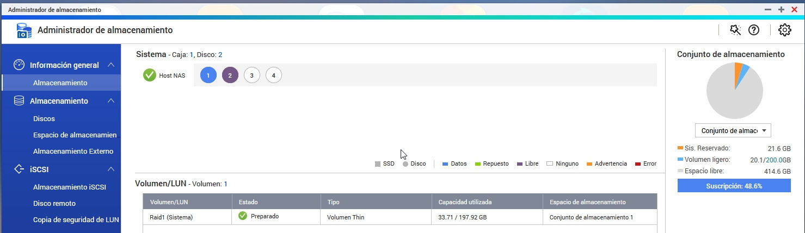Select Disco remoto in sidebar

[x=54, y=203]
